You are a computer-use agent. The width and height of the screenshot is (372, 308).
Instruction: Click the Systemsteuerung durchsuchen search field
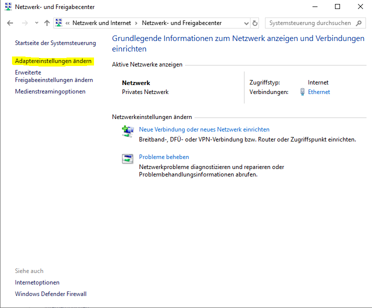(310, 23)
